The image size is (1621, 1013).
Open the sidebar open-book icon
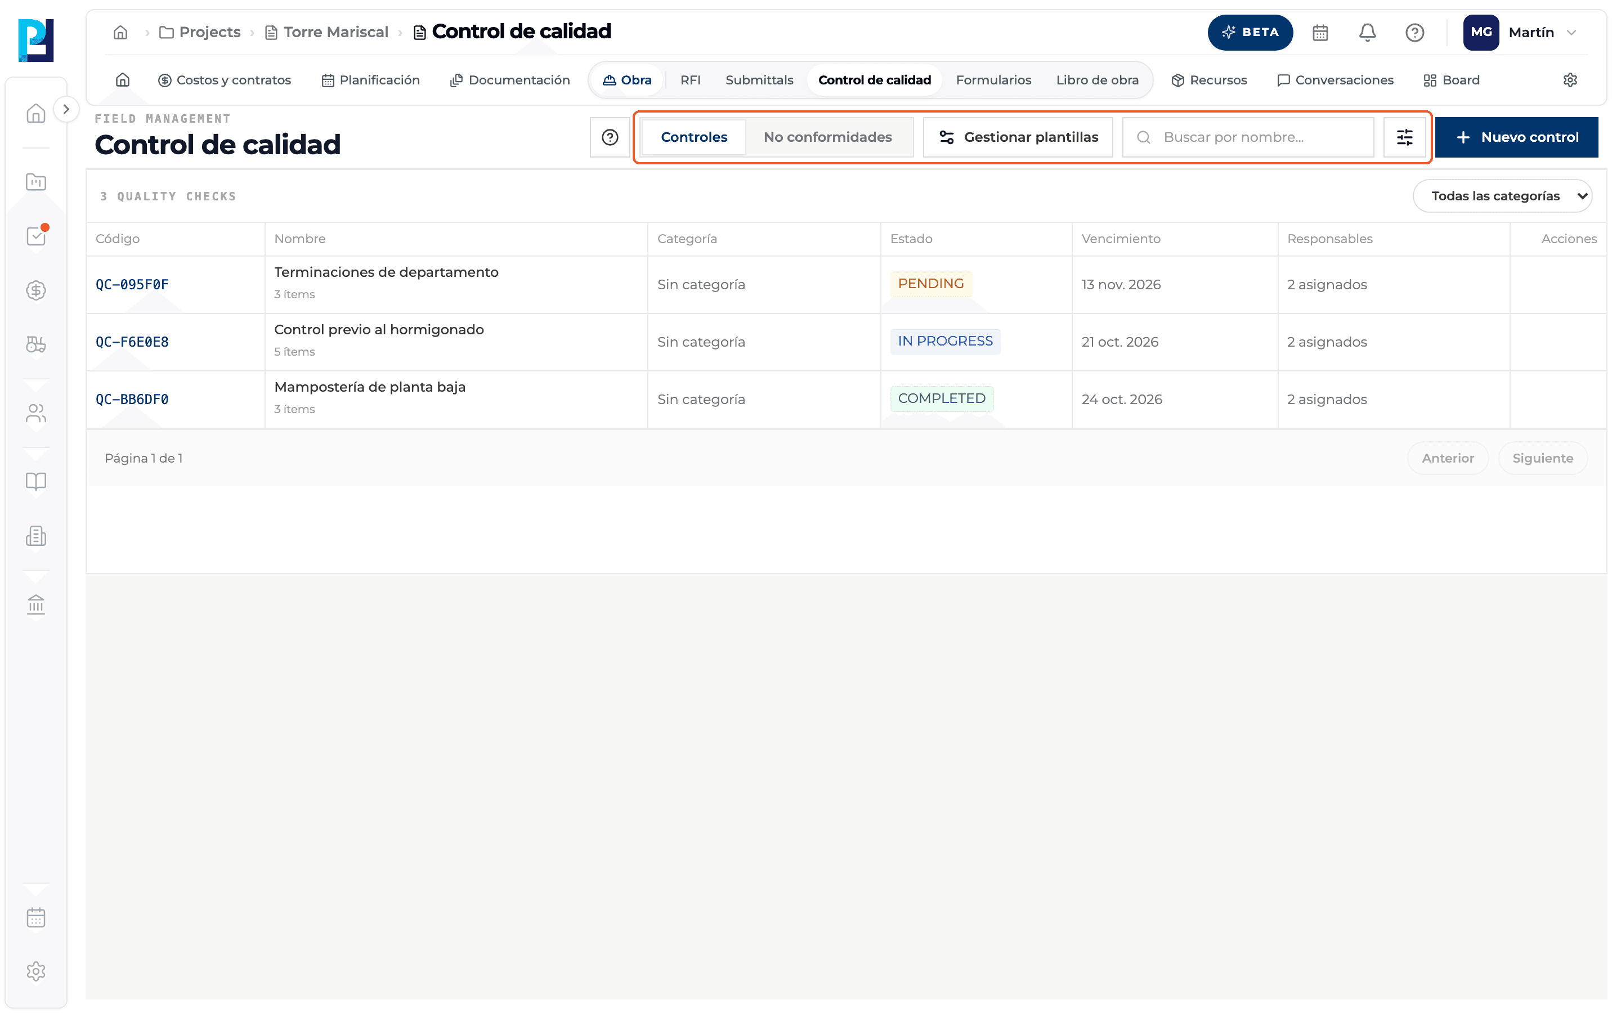(x=35, y=482)
